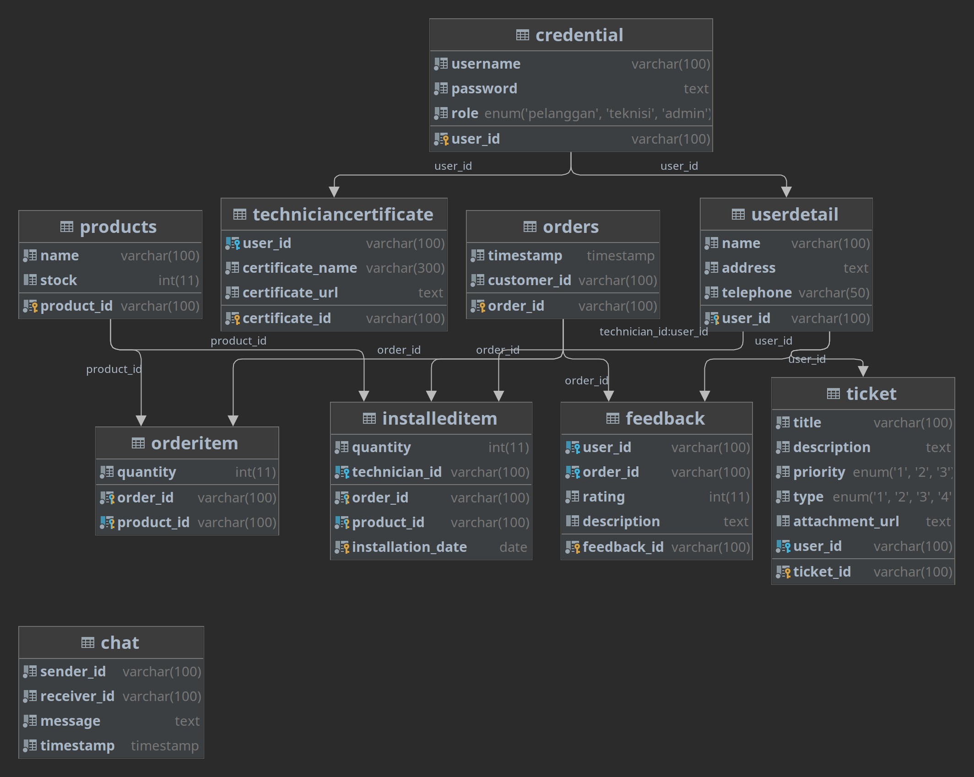Click the key icon beside userdetail user_id

712,318
